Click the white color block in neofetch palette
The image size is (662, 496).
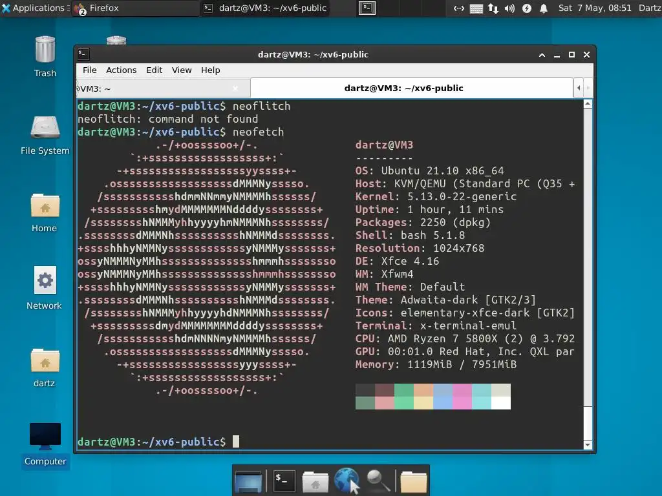coord(501,403)
